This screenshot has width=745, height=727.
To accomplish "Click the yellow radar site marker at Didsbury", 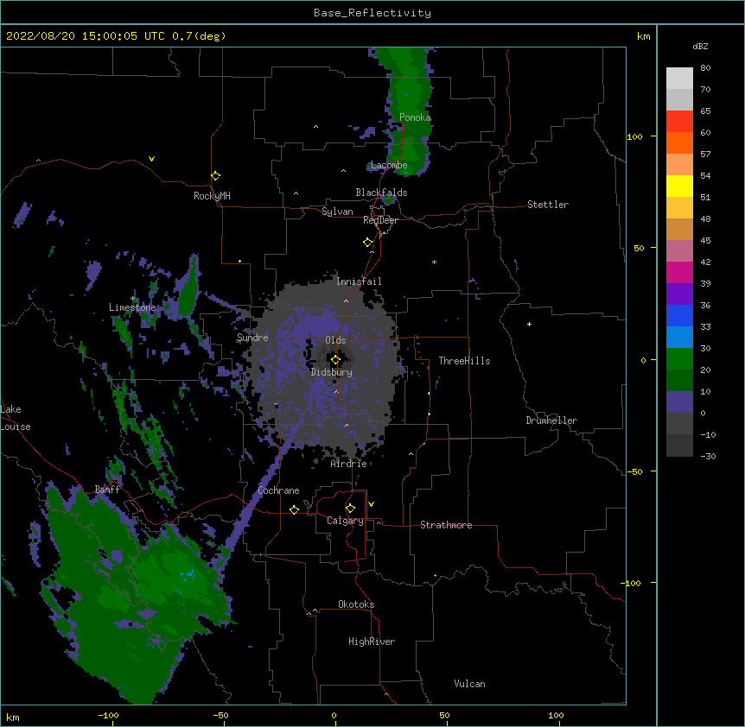I will pyautogui.click(x=335, y=359).
